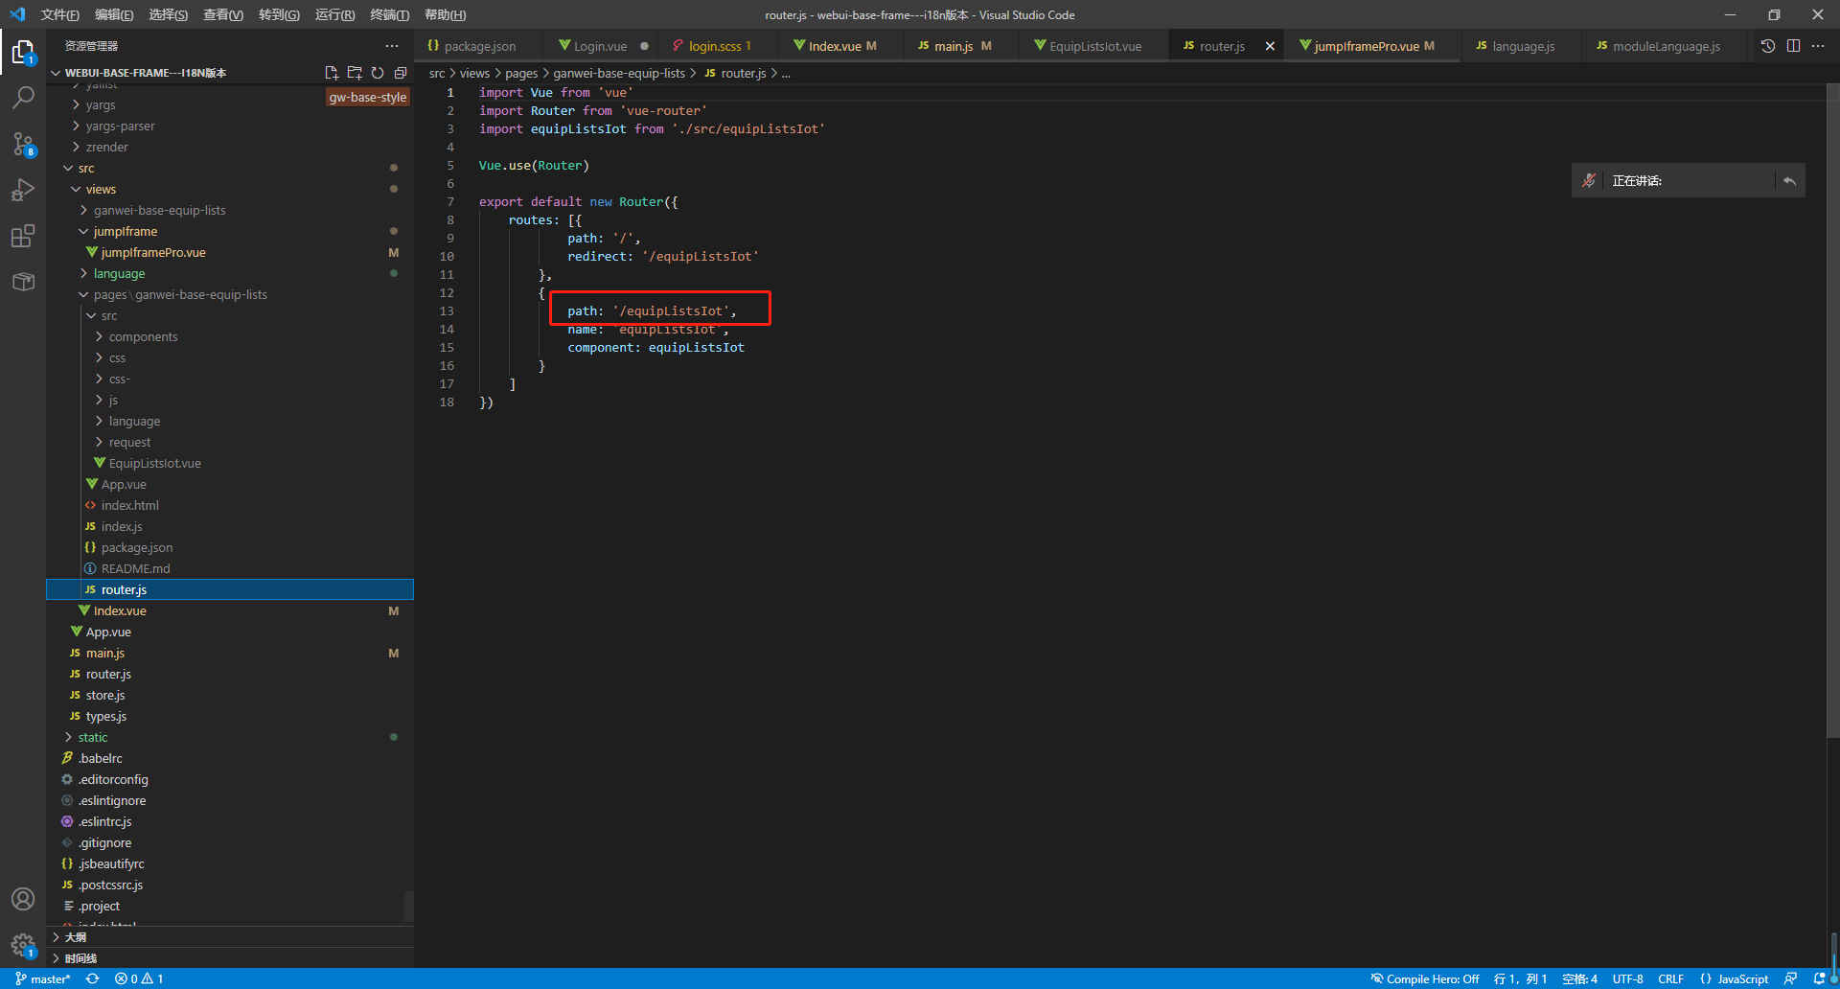Toggle the microphone mute icon in speaking overlay
Screen dimensions: 1840x989
(1589, 180)
